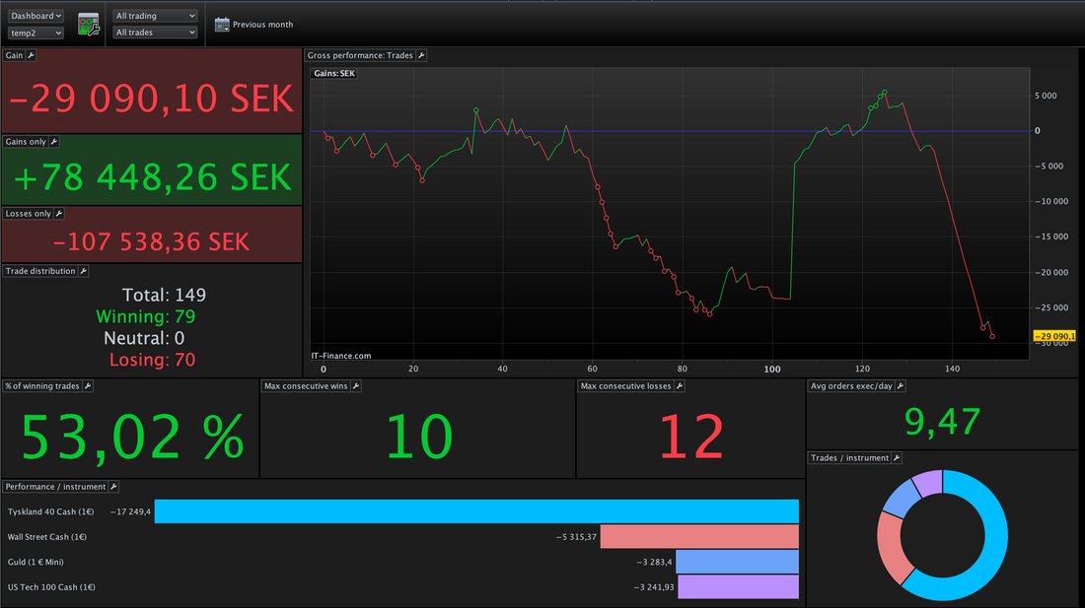Click the Neutral: 0 text

(x=144, y=338)
